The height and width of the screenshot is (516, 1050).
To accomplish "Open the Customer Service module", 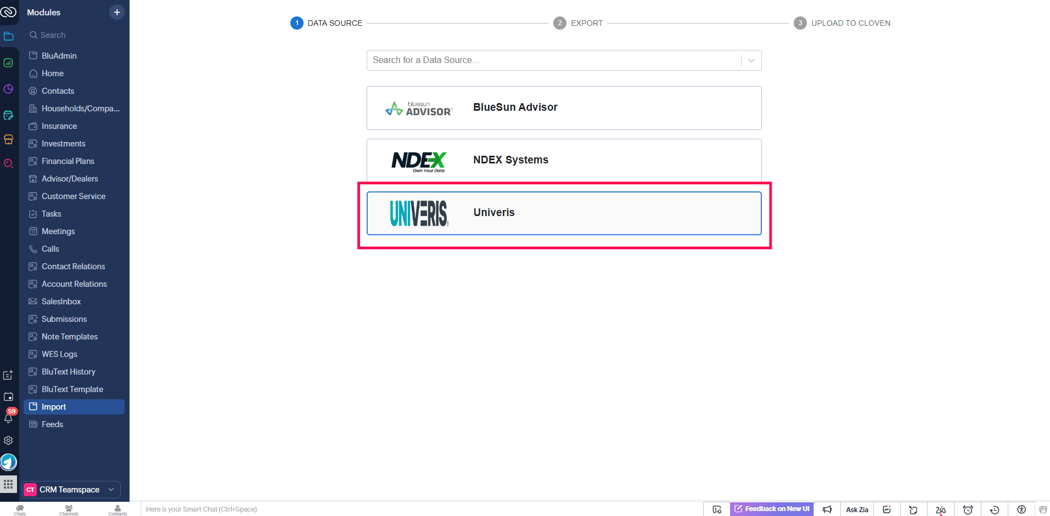I will 74,196.
